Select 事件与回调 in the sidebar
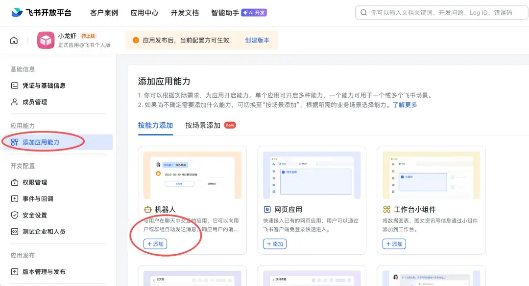The height and width of the screenshot is (286, 529). (58, 199)
